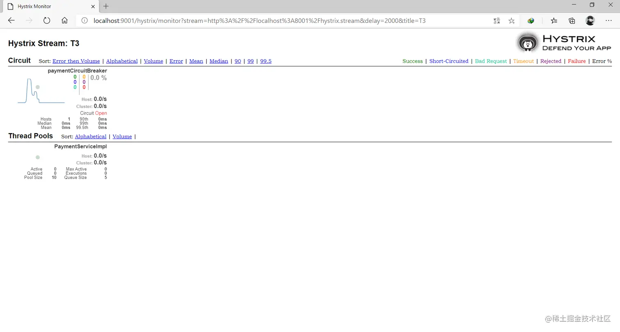Click the Hystrix Defend Your App logo
Viewport: 620px width, 332px height.
[564, 43]
